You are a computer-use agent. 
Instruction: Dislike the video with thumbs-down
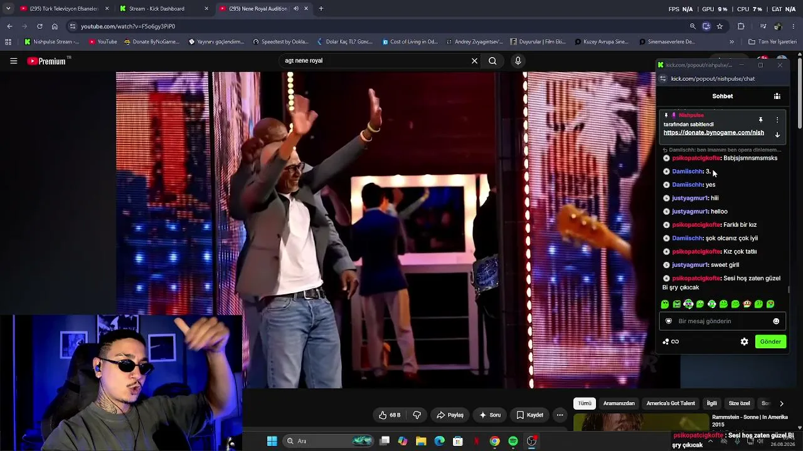pyautogui.click(x=417, y=415)
